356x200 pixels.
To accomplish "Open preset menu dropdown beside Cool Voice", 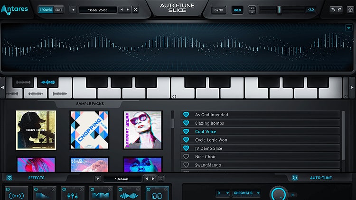I will tap(73, 10).
